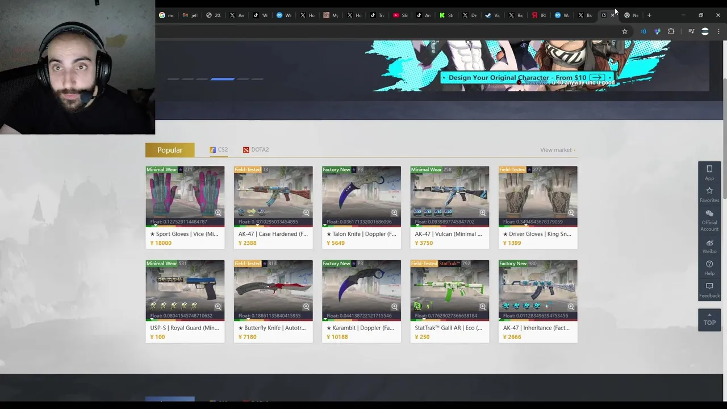Close the active browser tab
Image resolution: width=727 pixels, height=409 pixels.
612,15
